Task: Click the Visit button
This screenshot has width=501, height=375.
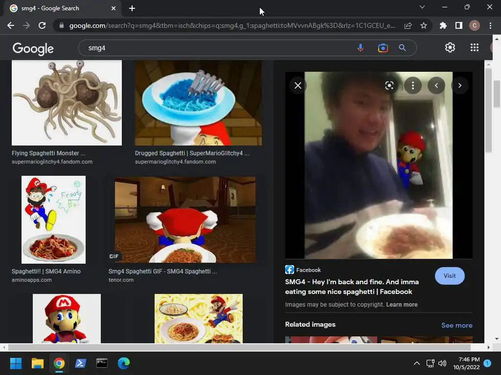Action: (x=450, y=276)
